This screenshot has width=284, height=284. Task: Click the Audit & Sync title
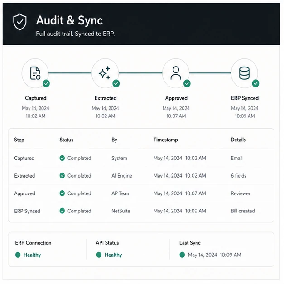[x=69, y=20]
